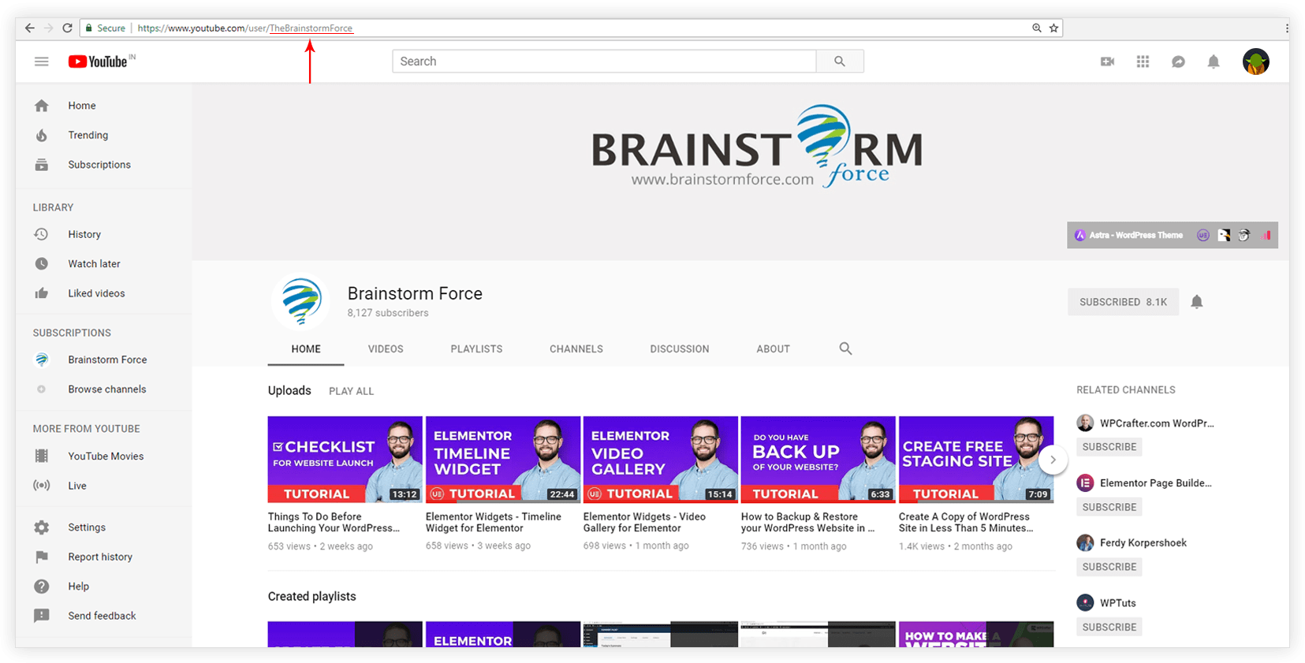Screen dimensions: 1305x663
Task: Unsubscribe using the SUBSCRIBED 8.1K button
Action: click(1123, 302)
